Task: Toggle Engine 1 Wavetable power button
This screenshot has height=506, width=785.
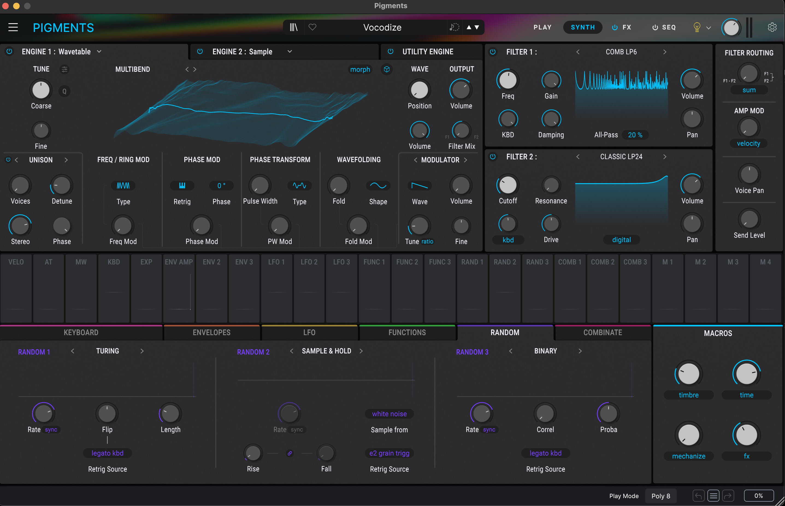Action: point(10,52)
